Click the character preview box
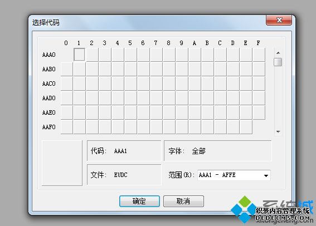 [x=62, y=163]
